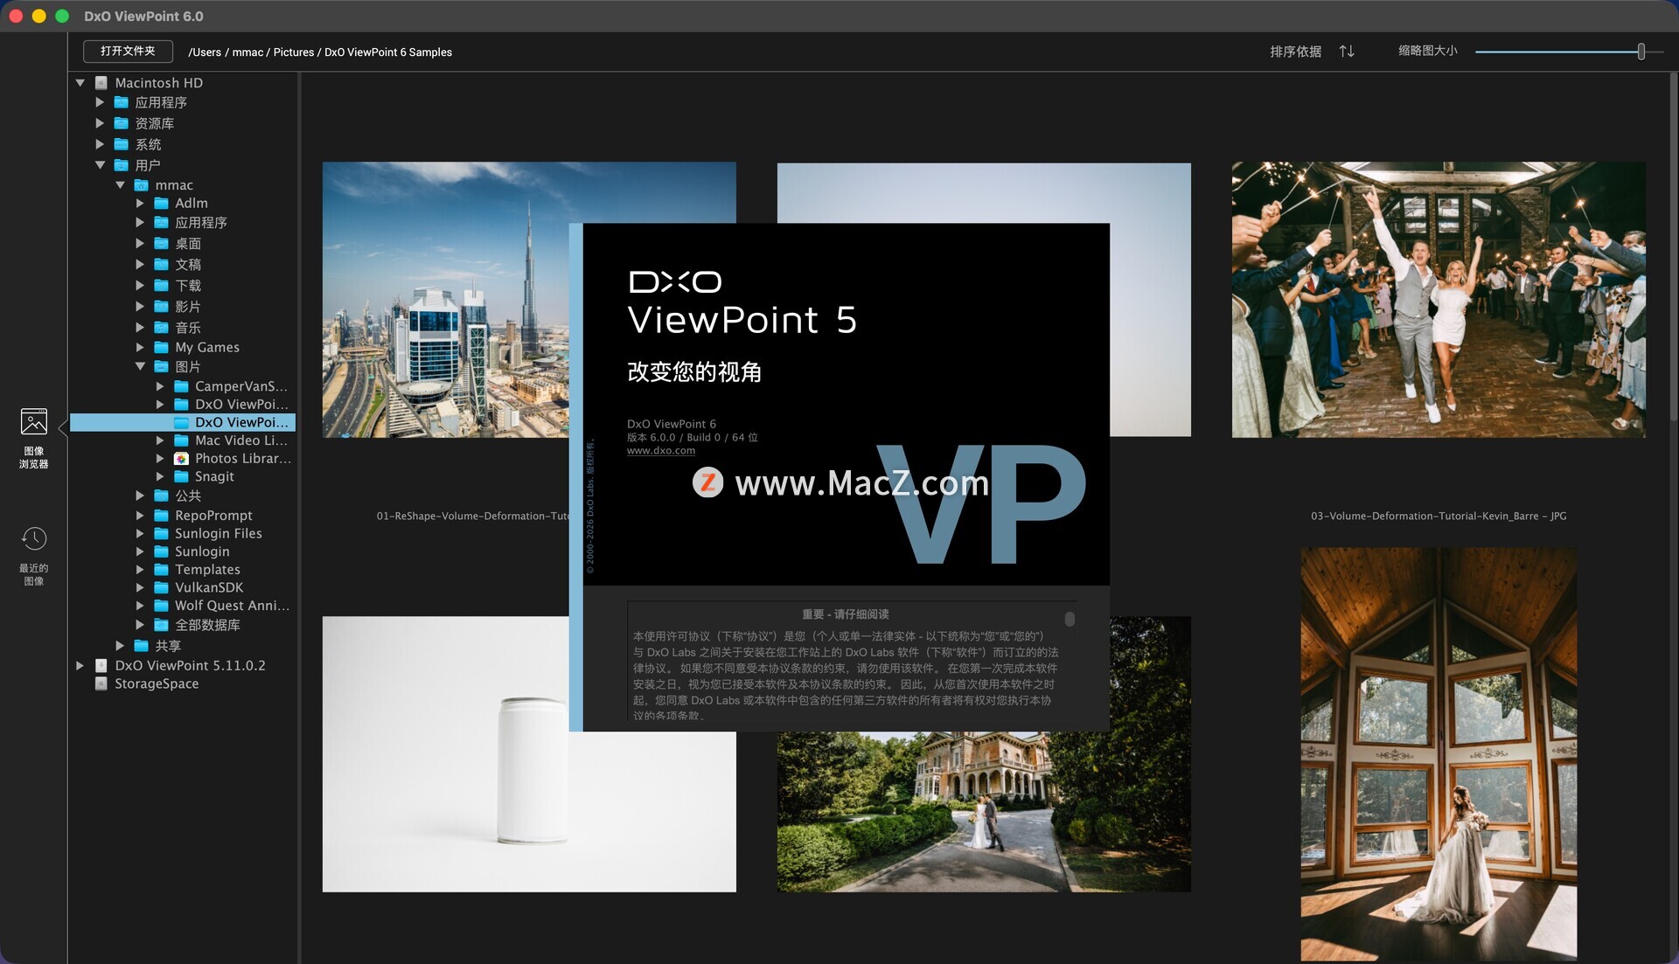1679x964 pixels.
Task: Open the recent images panel icon
Action: [33, 538]
